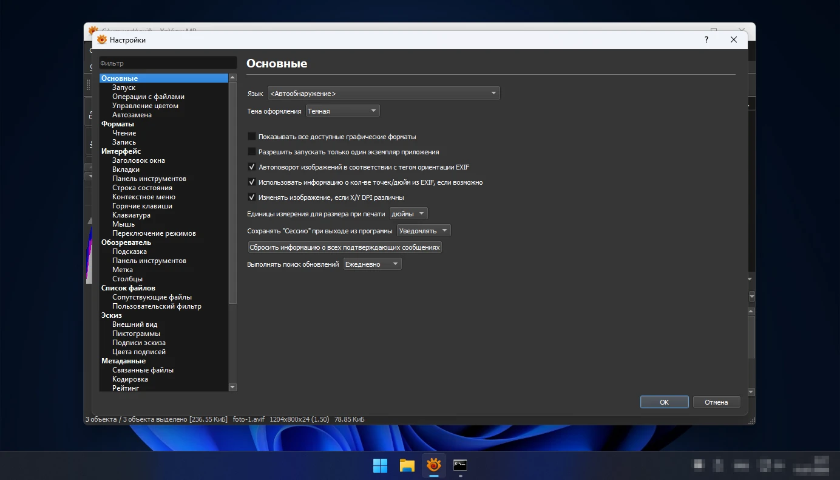Select Пиктограммы tree item
This screenshot has width=840, height=480.
point(136,334)
